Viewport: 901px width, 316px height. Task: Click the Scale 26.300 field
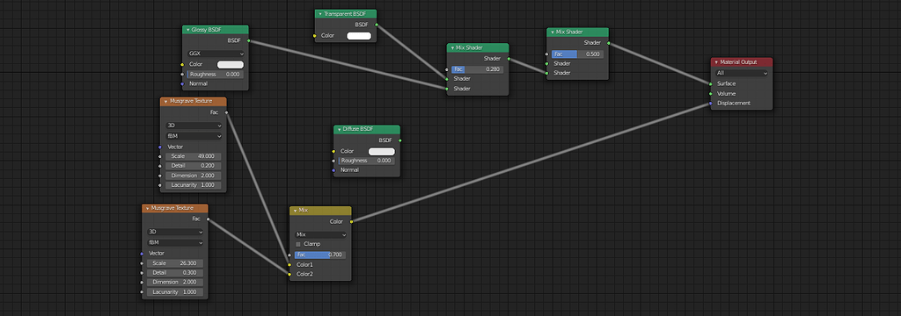175,263
